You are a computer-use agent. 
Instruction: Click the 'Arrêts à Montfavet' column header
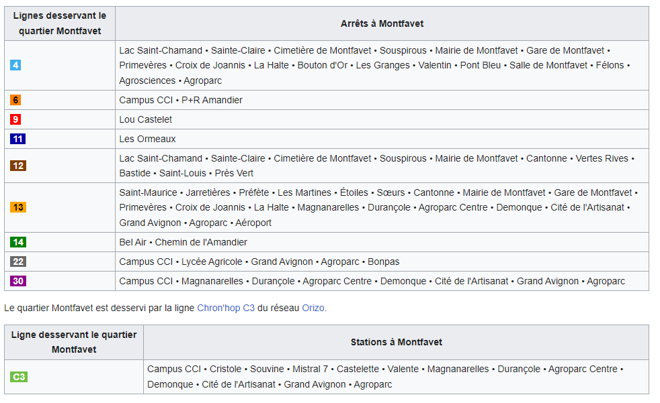382,23
